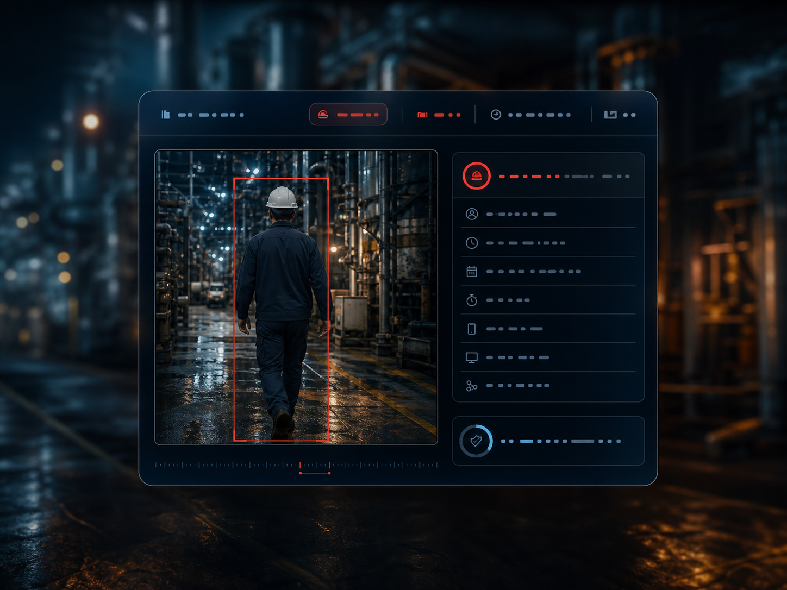Click the building logo icon in header
Viewport: 787px width, 590px height.
166,115
